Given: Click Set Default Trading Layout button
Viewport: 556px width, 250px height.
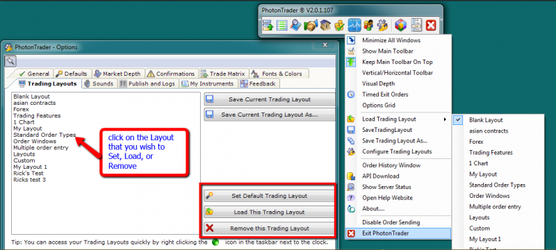Looking at the screenshot, I should point(270,196).
